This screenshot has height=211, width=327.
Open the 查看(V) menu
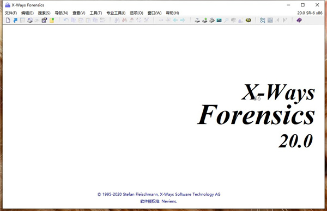point(79,13)
